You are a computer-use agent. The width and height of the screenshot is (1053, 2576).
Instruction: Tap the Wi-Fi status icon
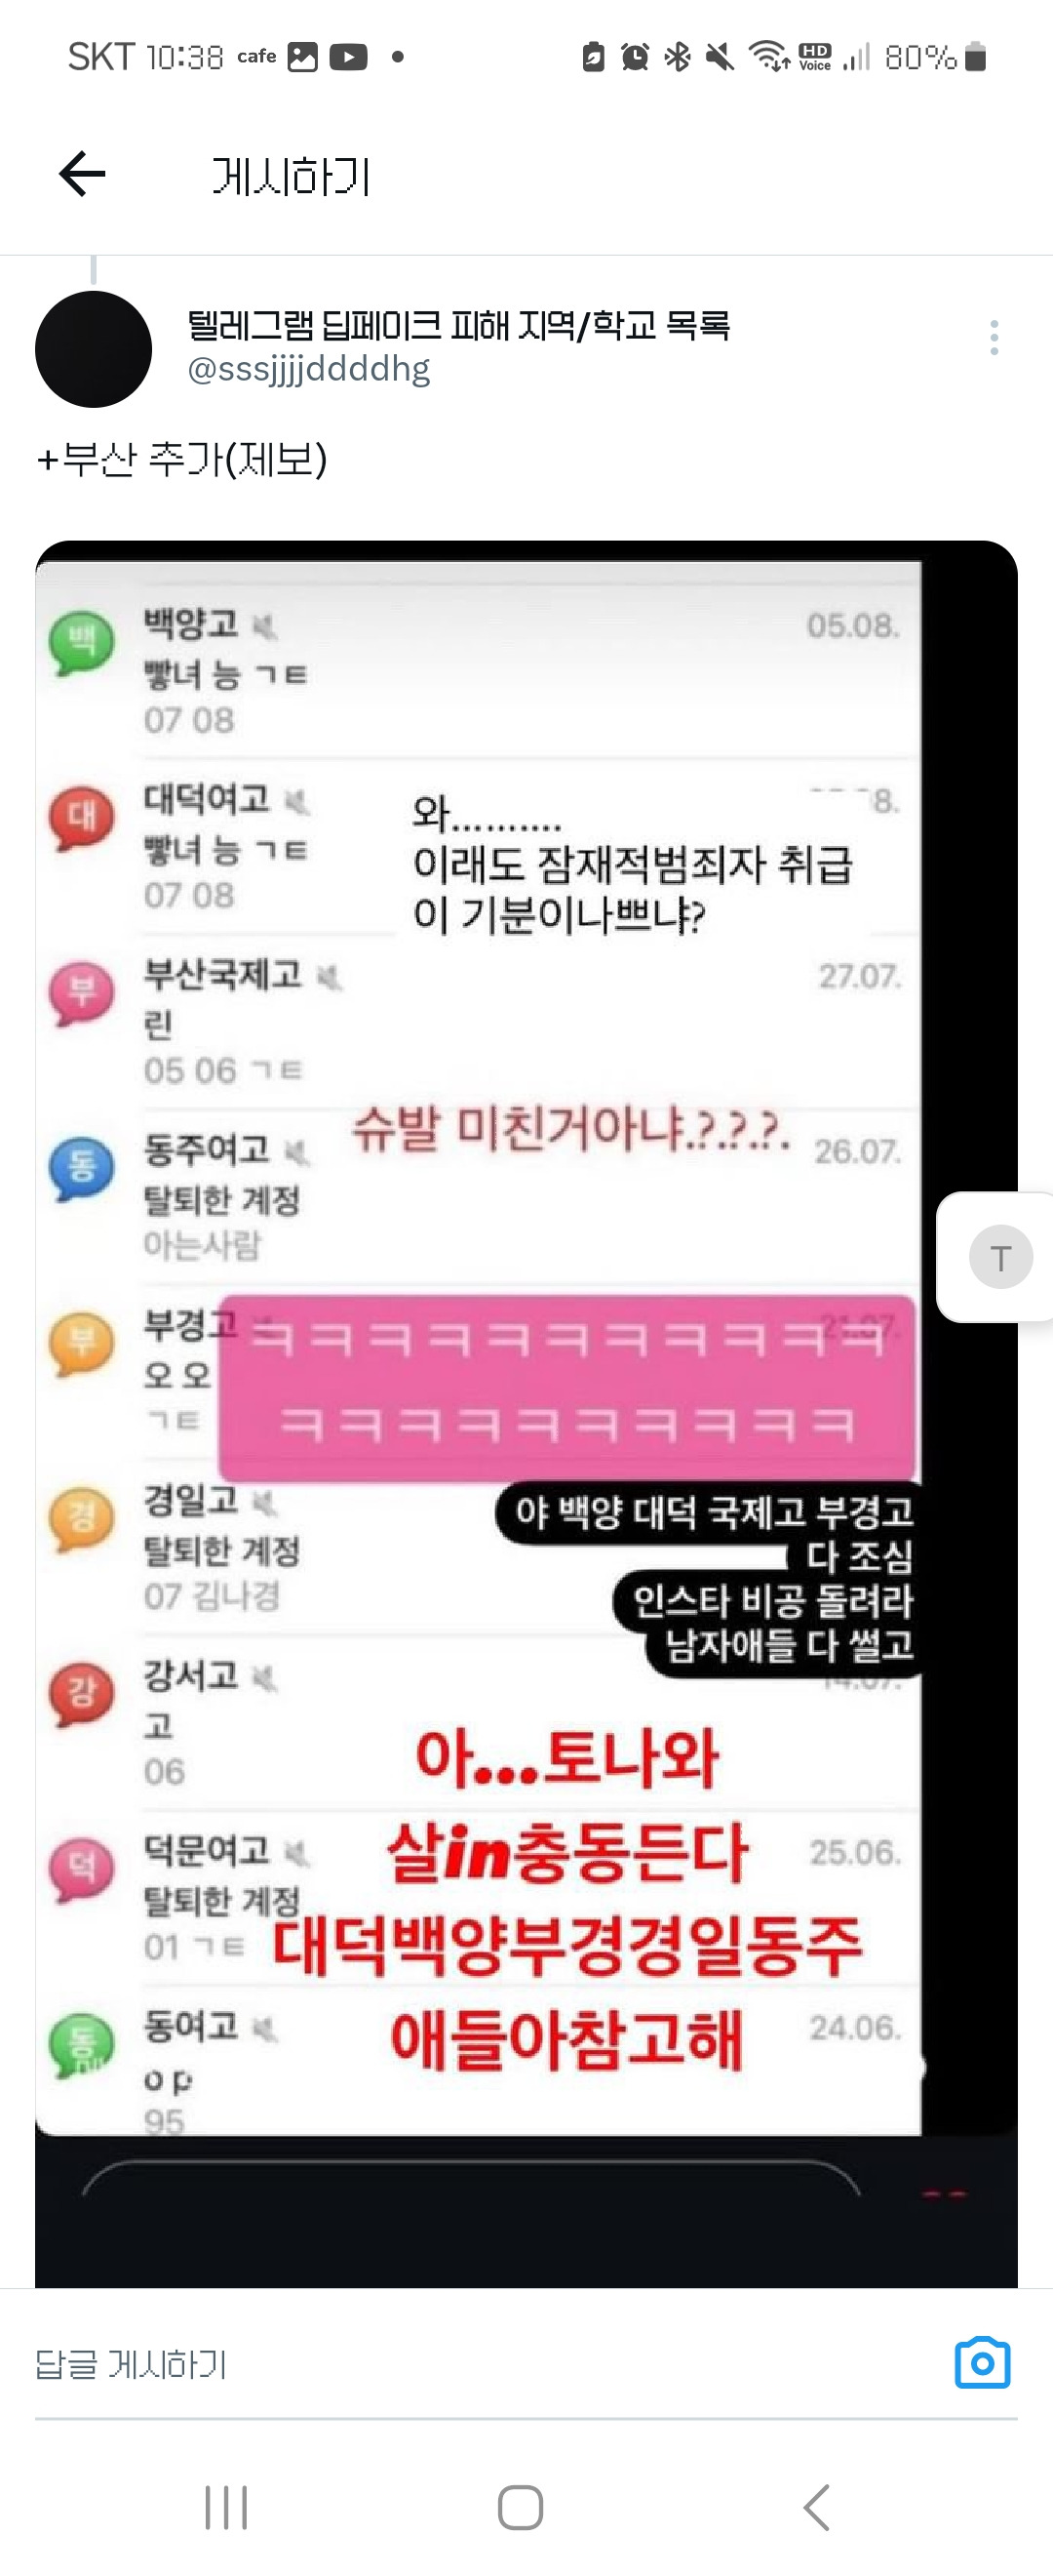(769, 57)
